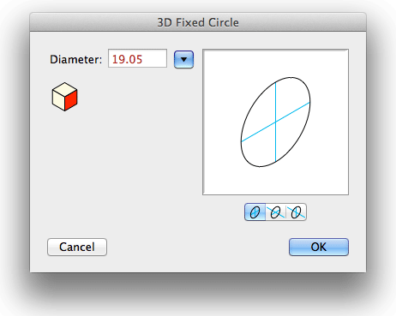The width and height of the screenshot is (396, 316).
Task: Pick the third ellipse centerline style
Action: [297, 212]
